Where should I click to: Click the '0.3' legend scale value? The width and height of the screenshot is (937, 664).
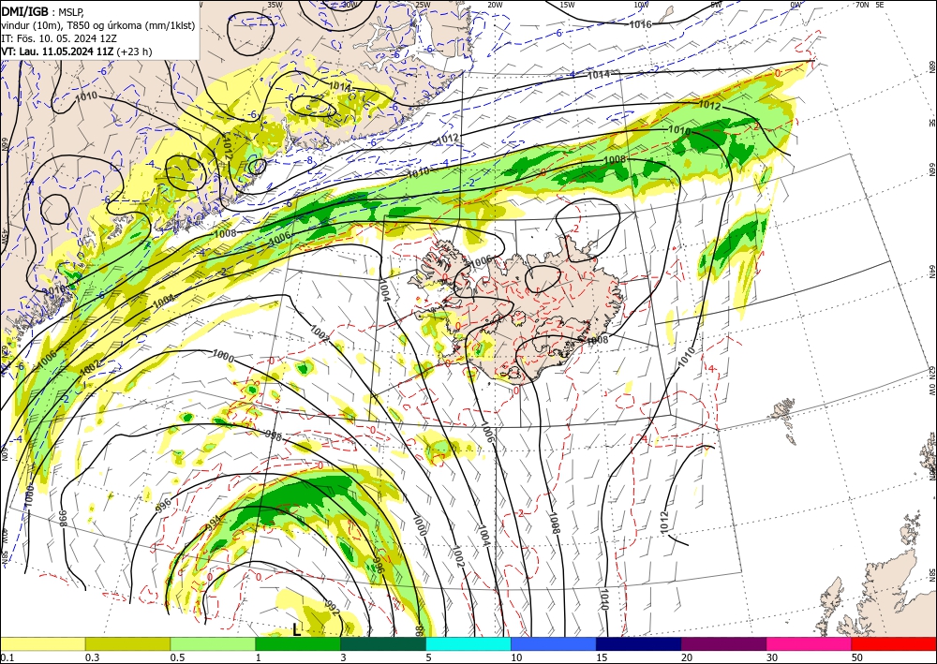92,657
